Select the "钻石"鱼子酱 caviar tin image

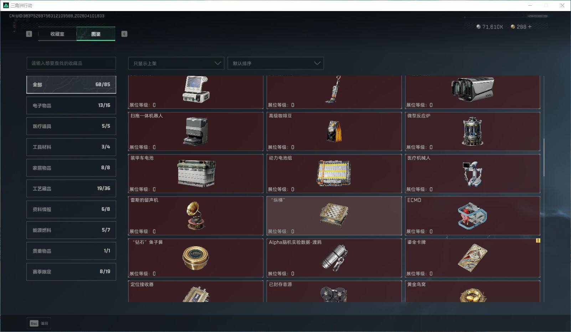click(x=196, y=258)
